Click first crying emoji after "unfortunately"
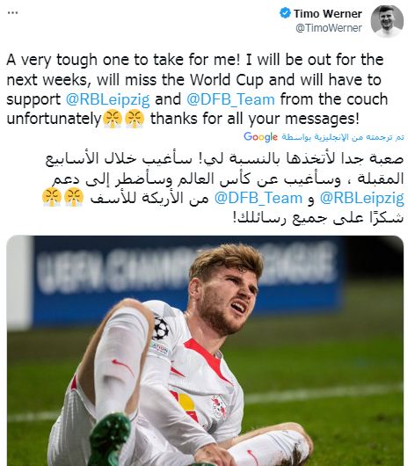 [113, 119]
